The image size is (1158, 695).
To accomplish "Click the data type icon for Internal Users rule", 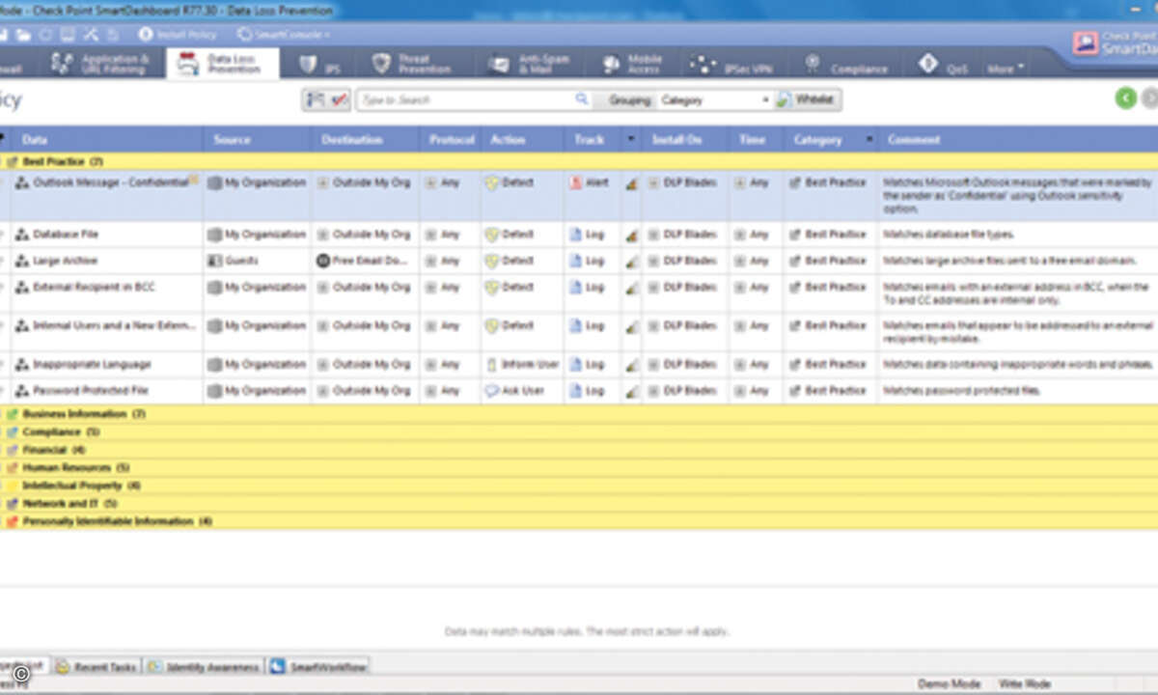I will 22,326.
